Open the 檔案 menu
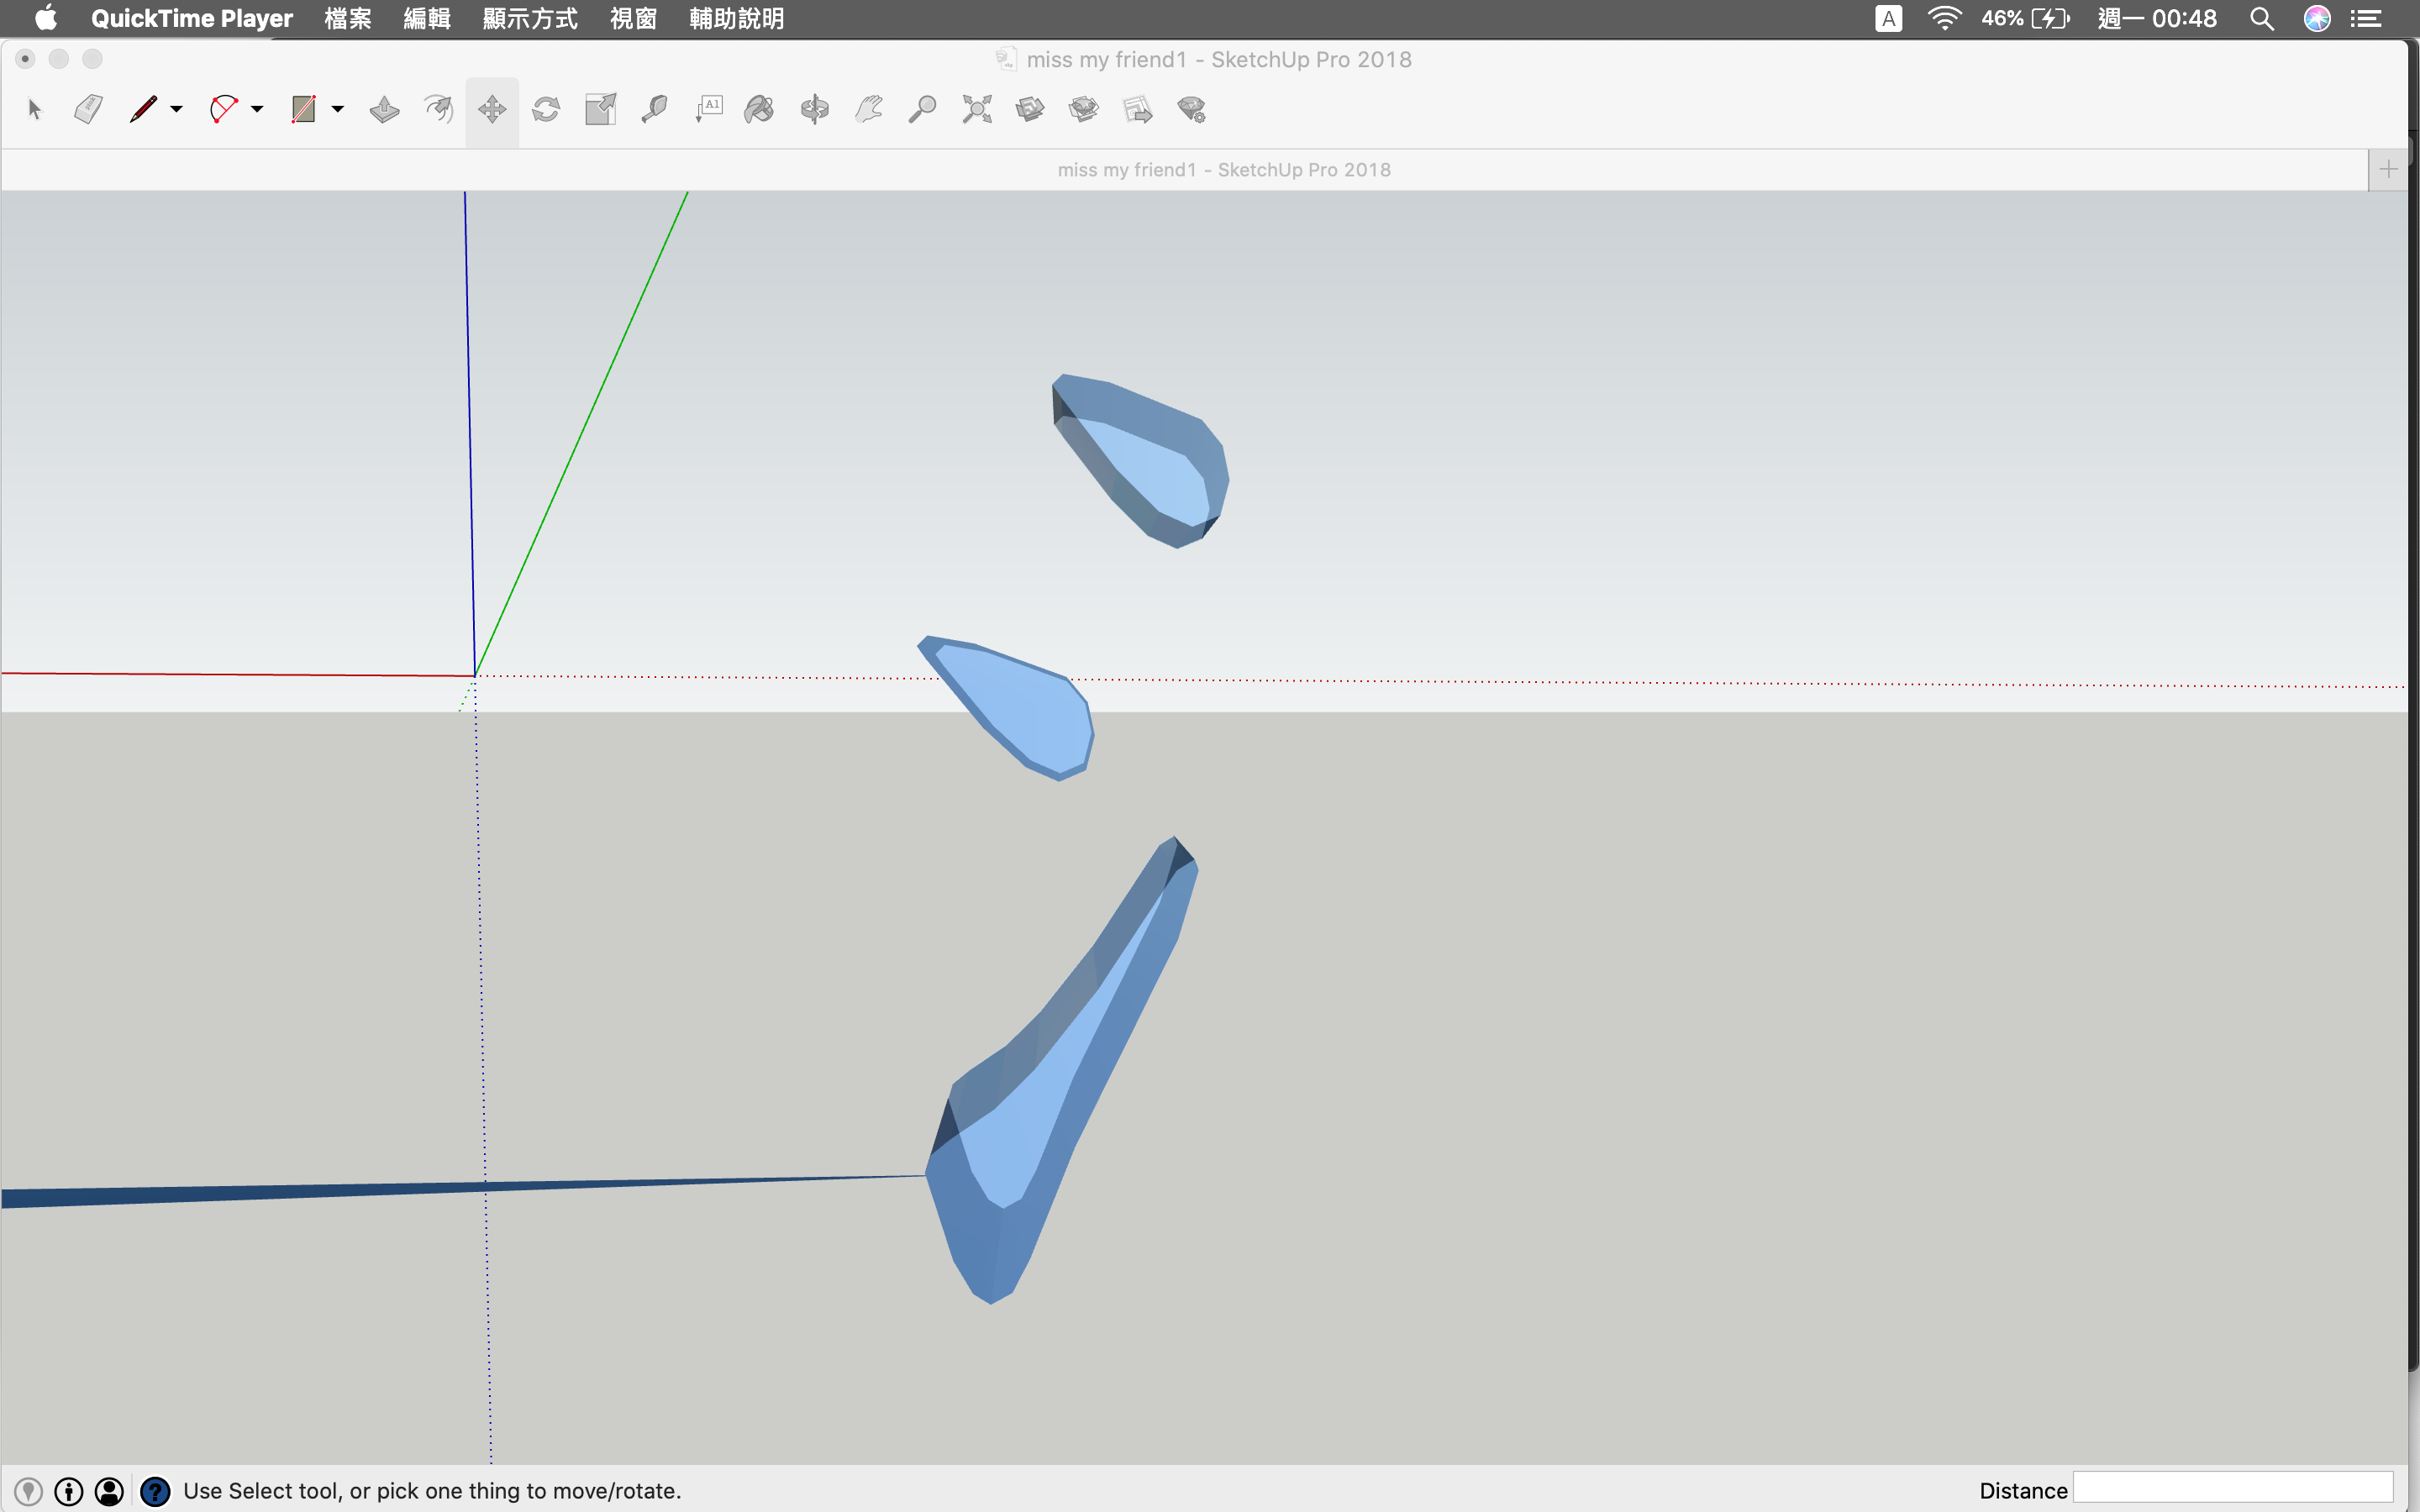Image resolution: width=2420 pixels, height=1512 pixels. tap(347, 19)
